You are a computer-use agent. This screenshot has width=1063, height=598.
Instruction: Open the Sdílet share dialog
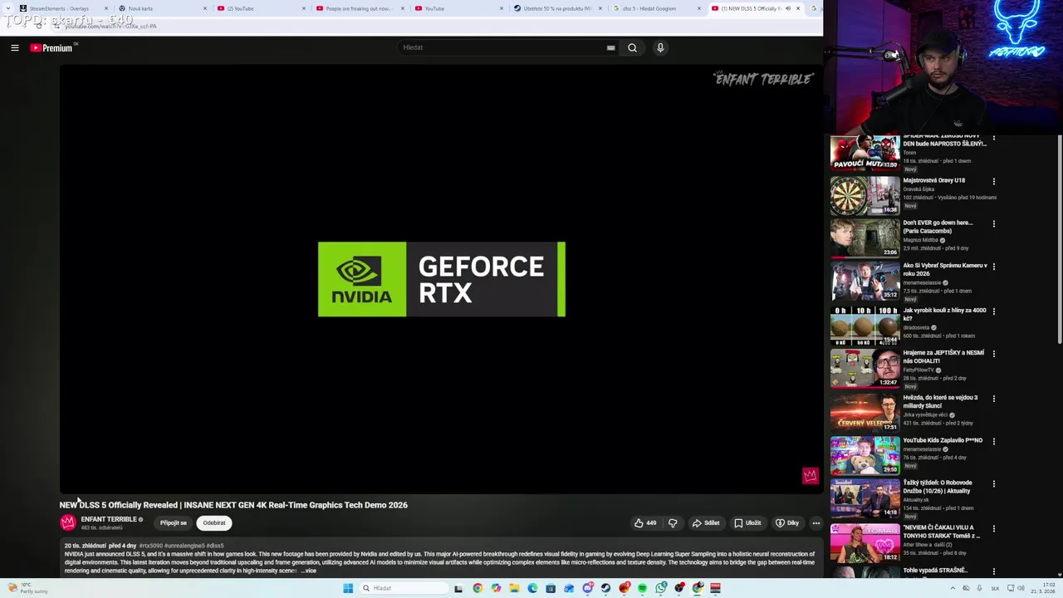[706, 523]
